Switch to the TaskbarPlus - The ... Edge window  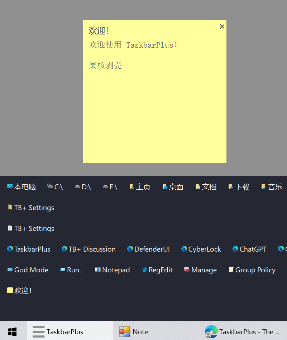pyautogui.click(x=243, y=331)
